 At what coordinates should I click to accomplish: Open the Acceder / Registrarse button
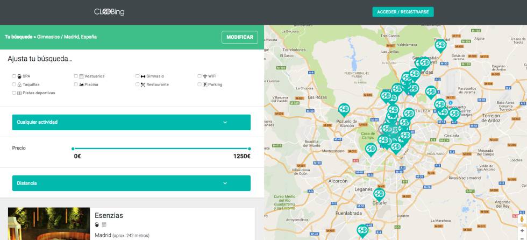tap(403, 12)
